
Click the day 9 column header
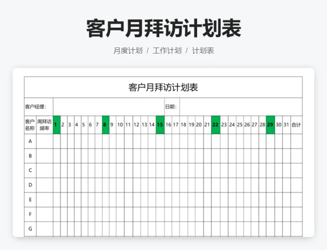pyautogui.click(x=113, y=125)
